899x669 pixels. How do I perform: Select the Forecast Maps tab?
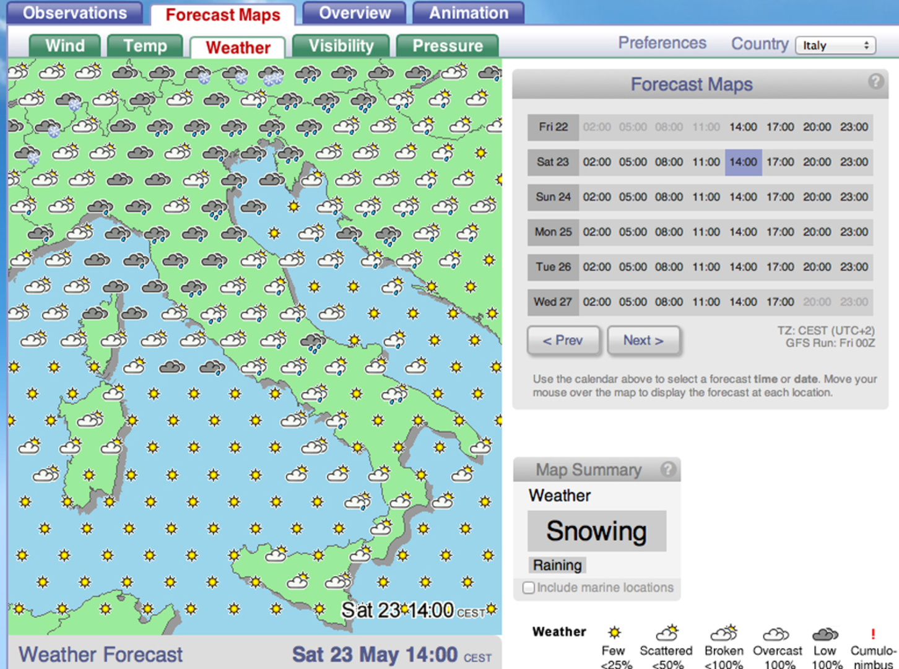223,15
